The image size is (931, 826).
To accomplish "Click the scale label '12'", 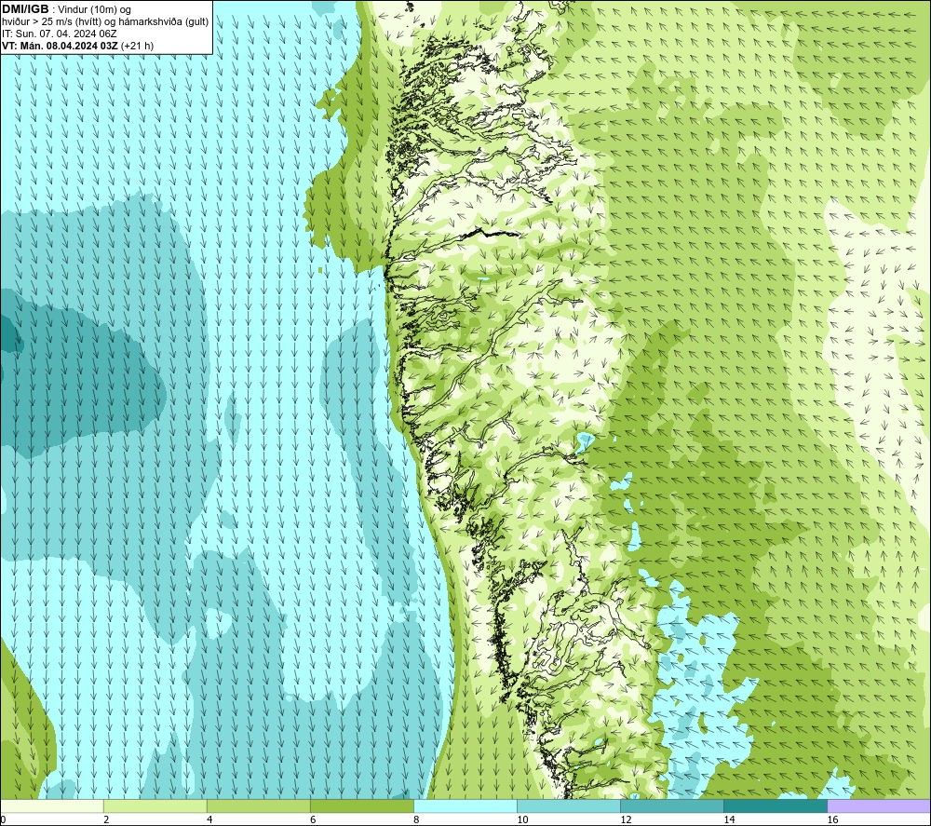I will click(626, 819).
